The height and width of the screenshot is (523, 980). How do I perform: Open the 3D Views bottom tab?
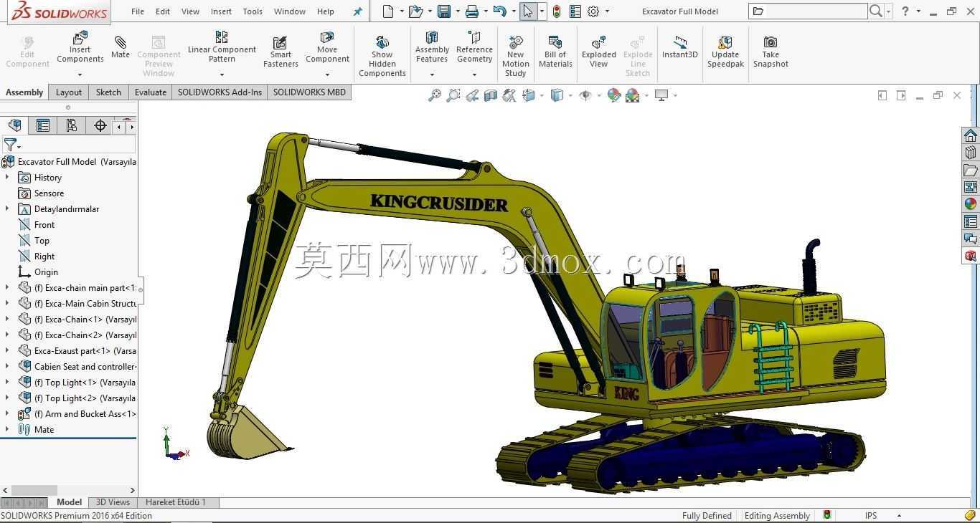(x=113, y=502)
